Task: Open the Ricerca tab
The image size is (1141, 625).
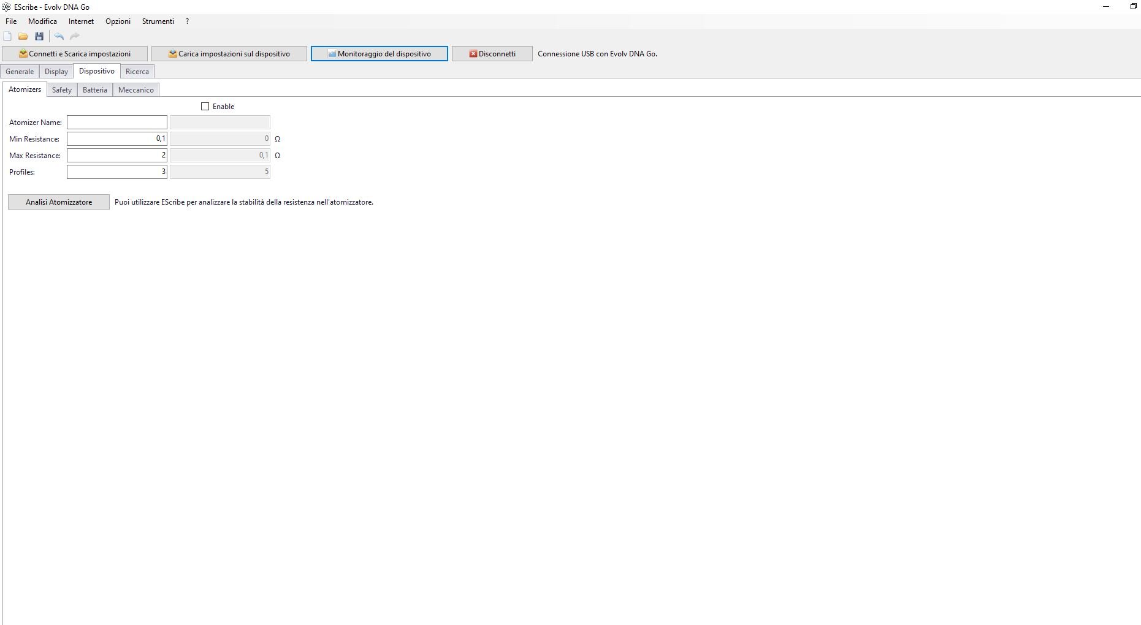Action: 137,72
